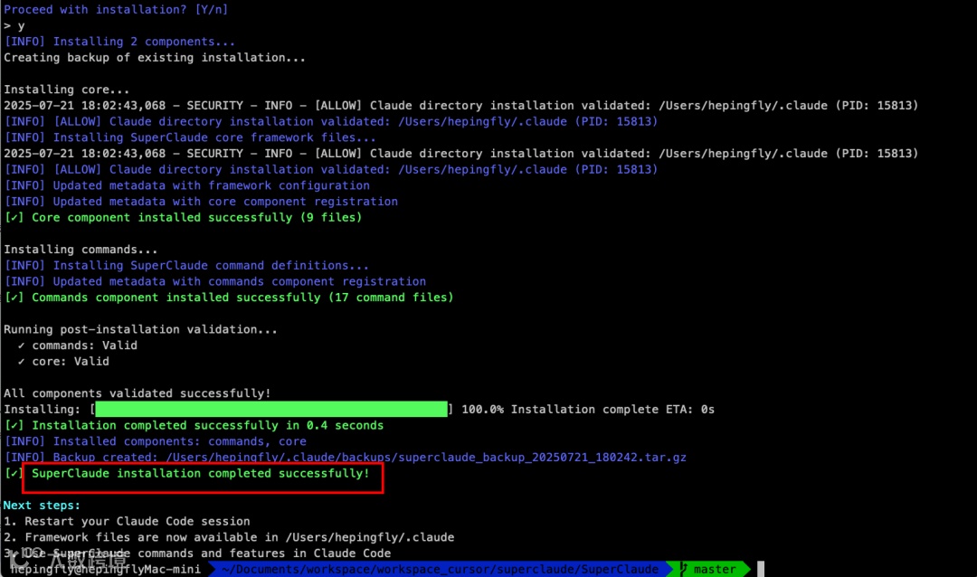Select "All components validated successfully!" line
The height and width of the screenshot is (577, 977).
coord(138,393)
